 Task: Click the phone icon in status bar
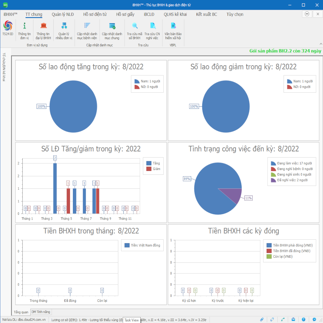click(x=283, y=320)
